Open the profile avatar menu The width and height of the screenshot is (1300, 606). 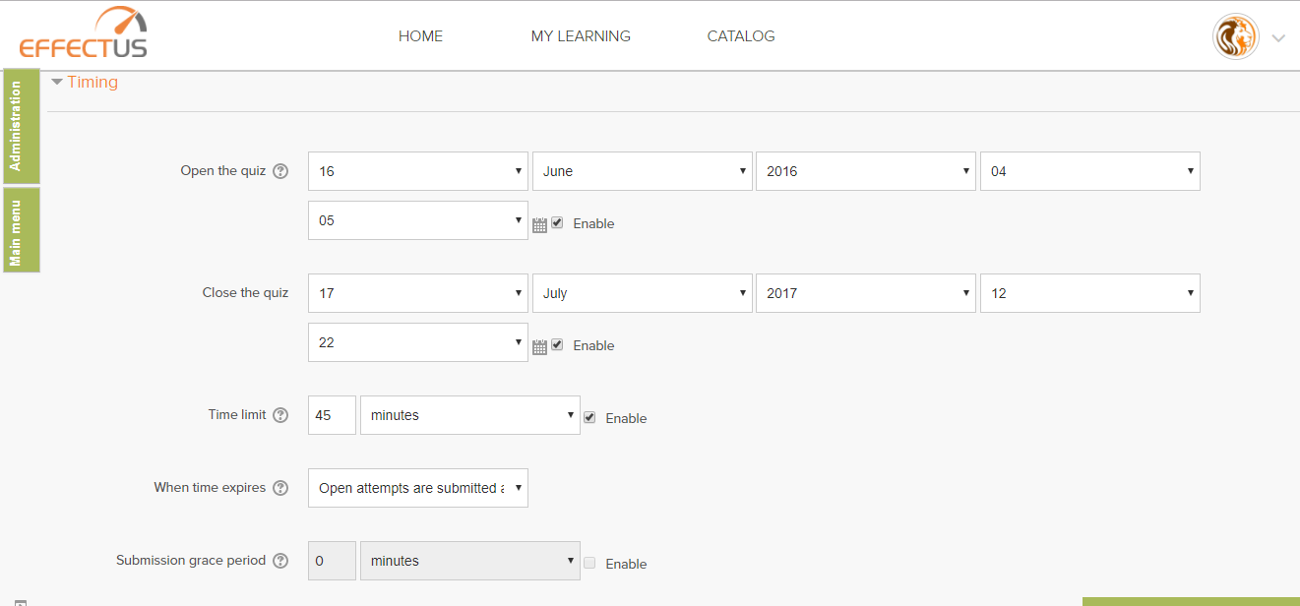(1235, 36)
